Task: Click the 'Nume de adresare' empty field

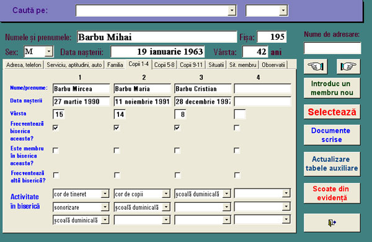Action: 332,48
